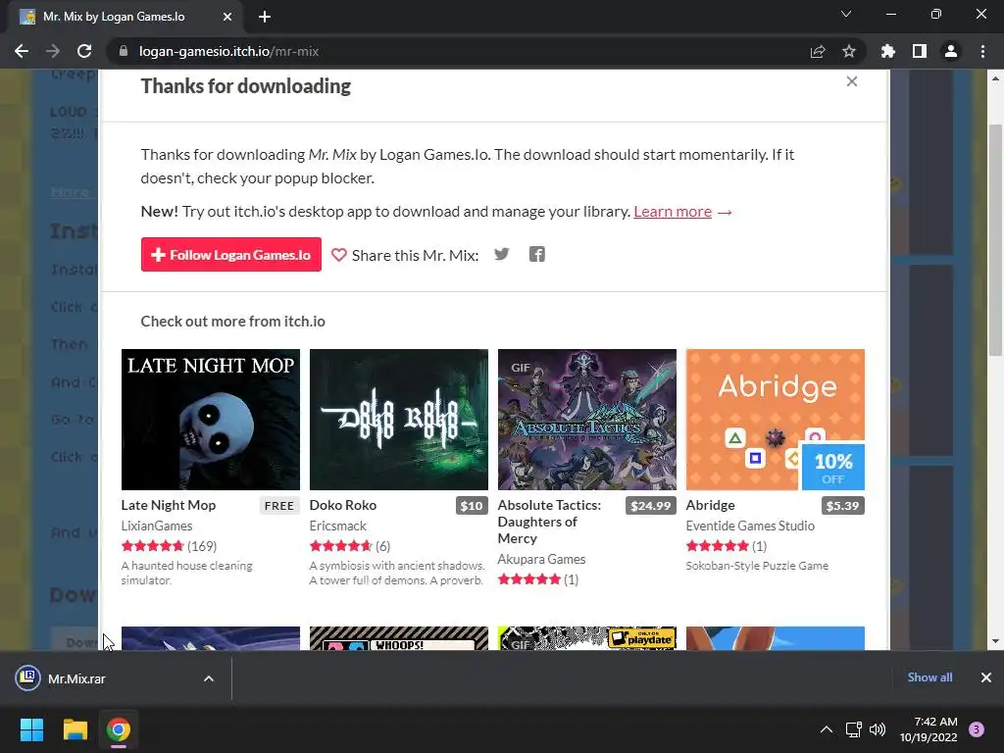
Task: Click Show all downloads
Action: pos(929,678)
